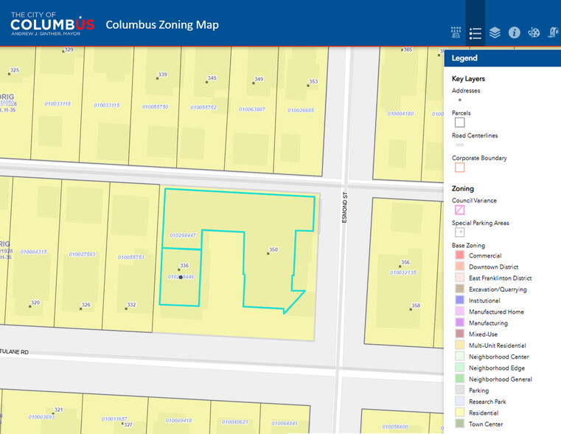Click parcel label 010033115
This screenshot has height=434, width=561.
107,106
